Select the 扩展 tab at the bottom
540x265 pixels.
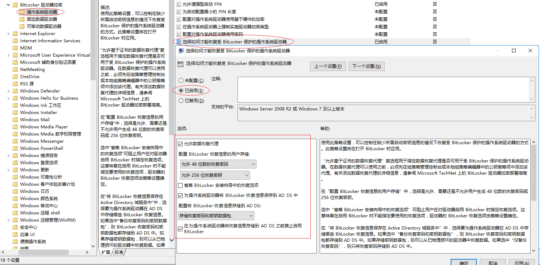coord(107,252)
